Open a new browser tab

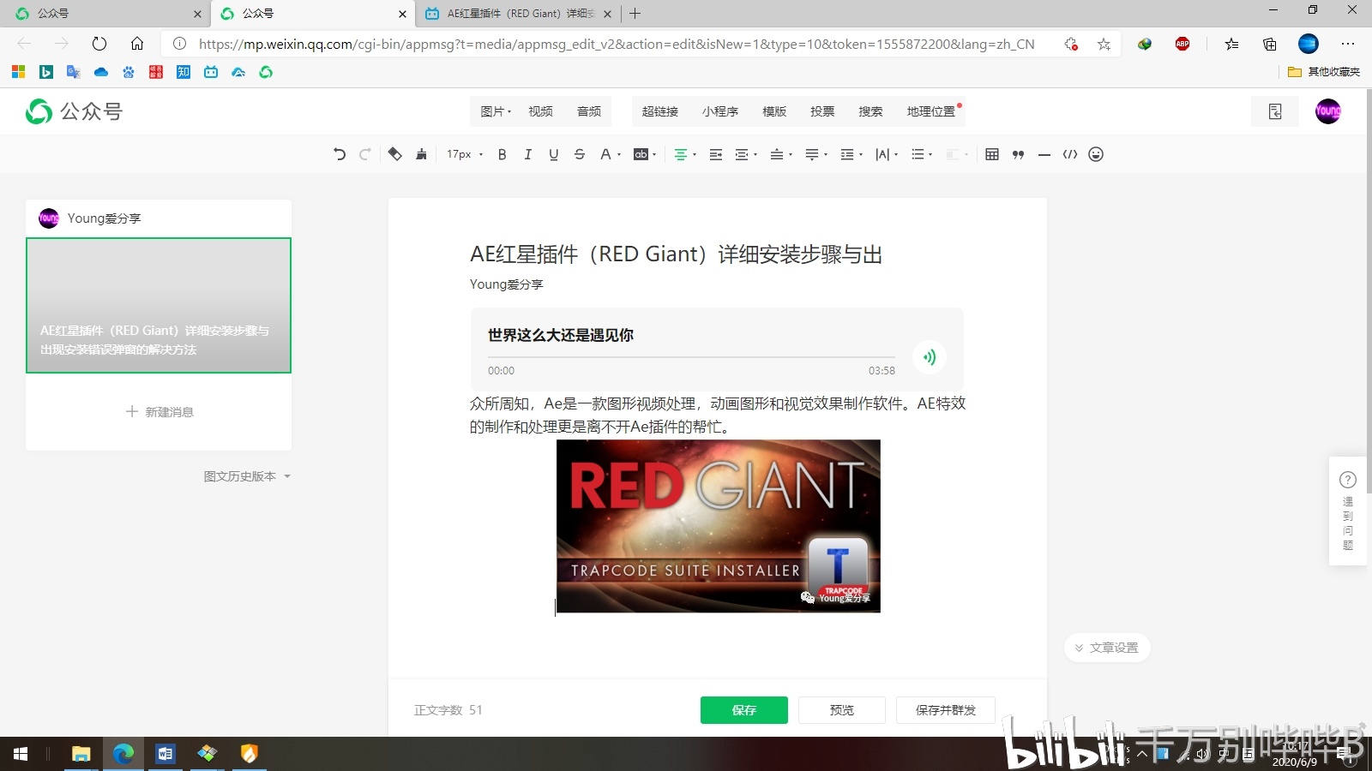(x=635, y=14)
